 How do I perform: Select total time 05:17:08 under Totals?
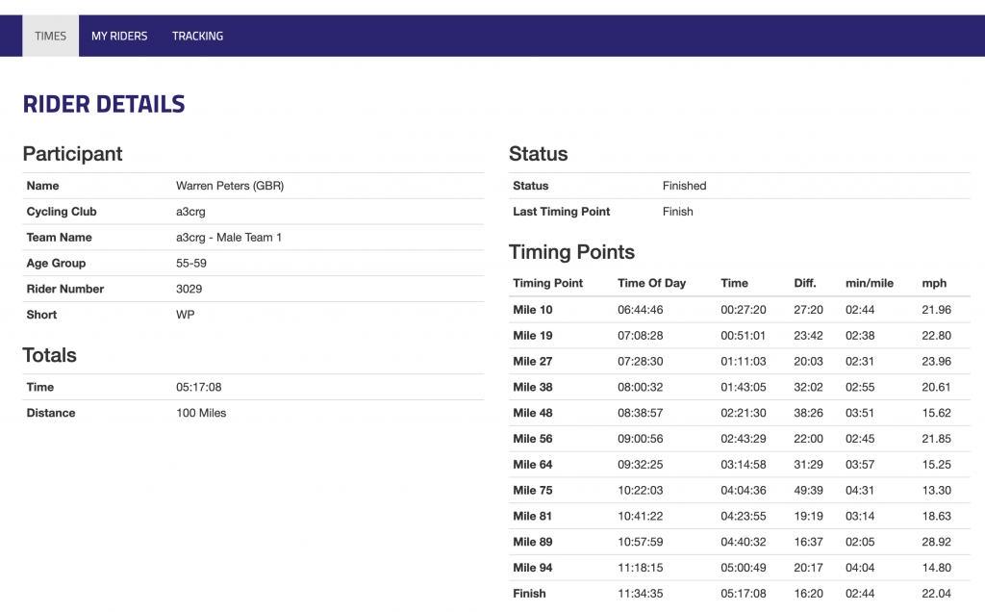click(x=198, y=387)
